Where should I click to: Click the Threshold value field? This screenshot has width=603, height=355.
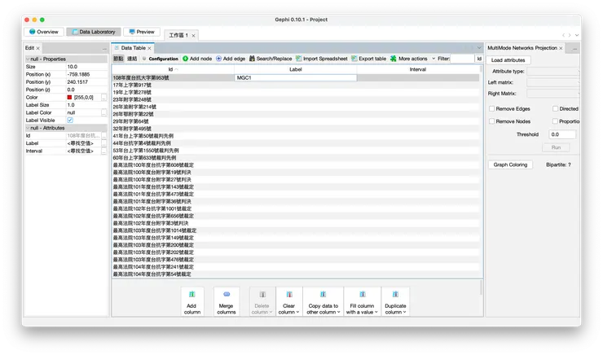562,134
